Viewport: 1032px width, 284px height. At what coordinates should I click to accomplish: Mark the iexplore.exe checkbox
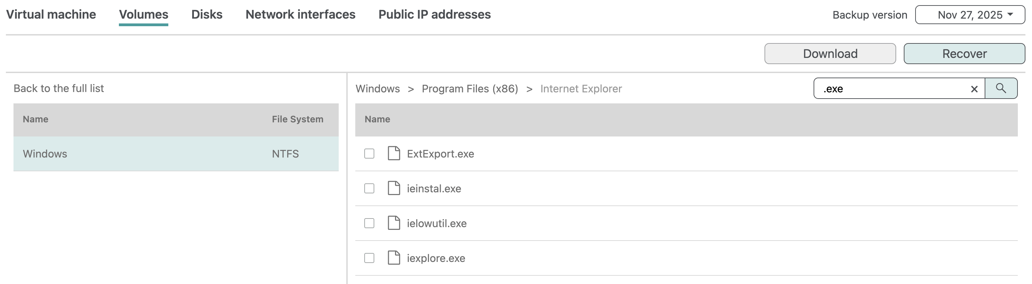(369, 258)
